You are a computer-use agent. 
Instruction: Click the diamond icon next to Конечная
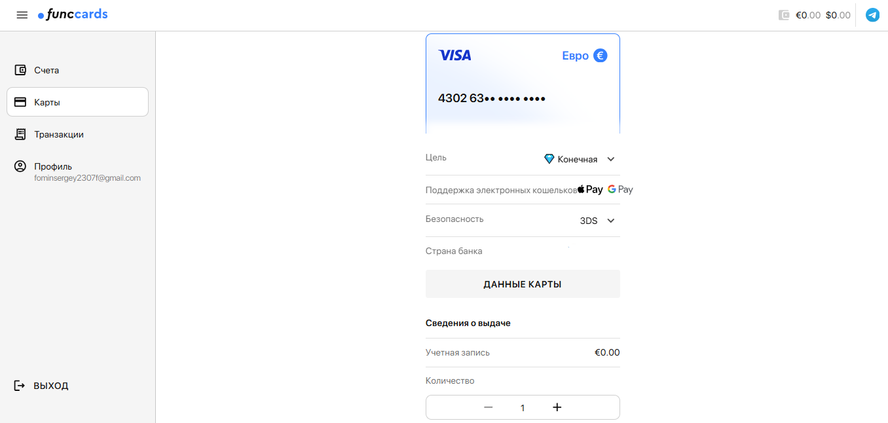click(x=549, y=158)
